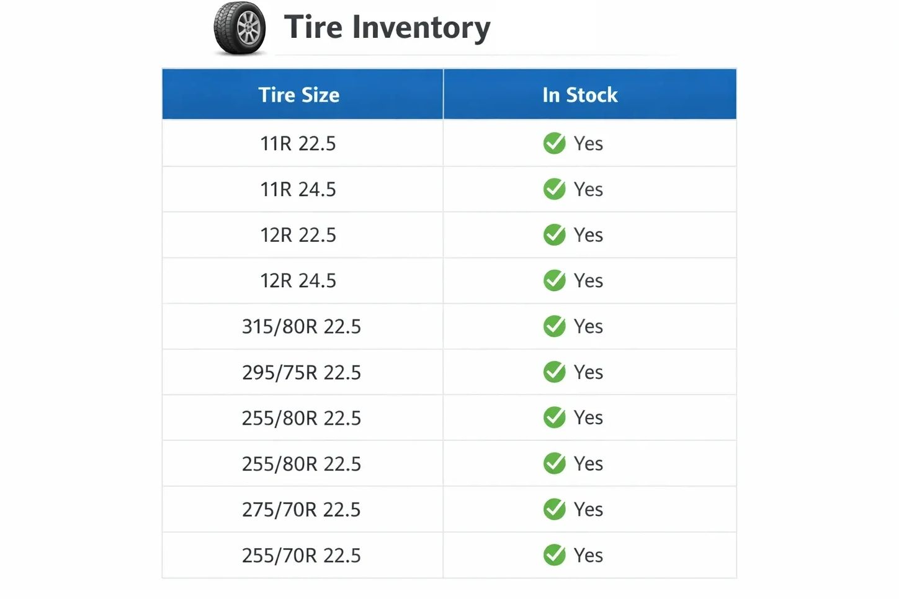This screenshot has height=599, width=899.
Task: Select the checkmark in the 12R 22.5 row
Action: [x=554, y=235]
